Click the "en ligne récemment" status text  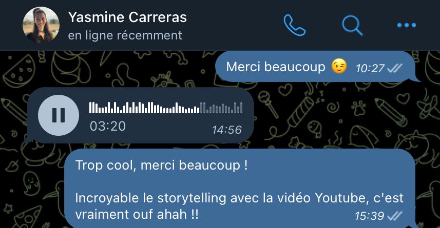point(125,35)
